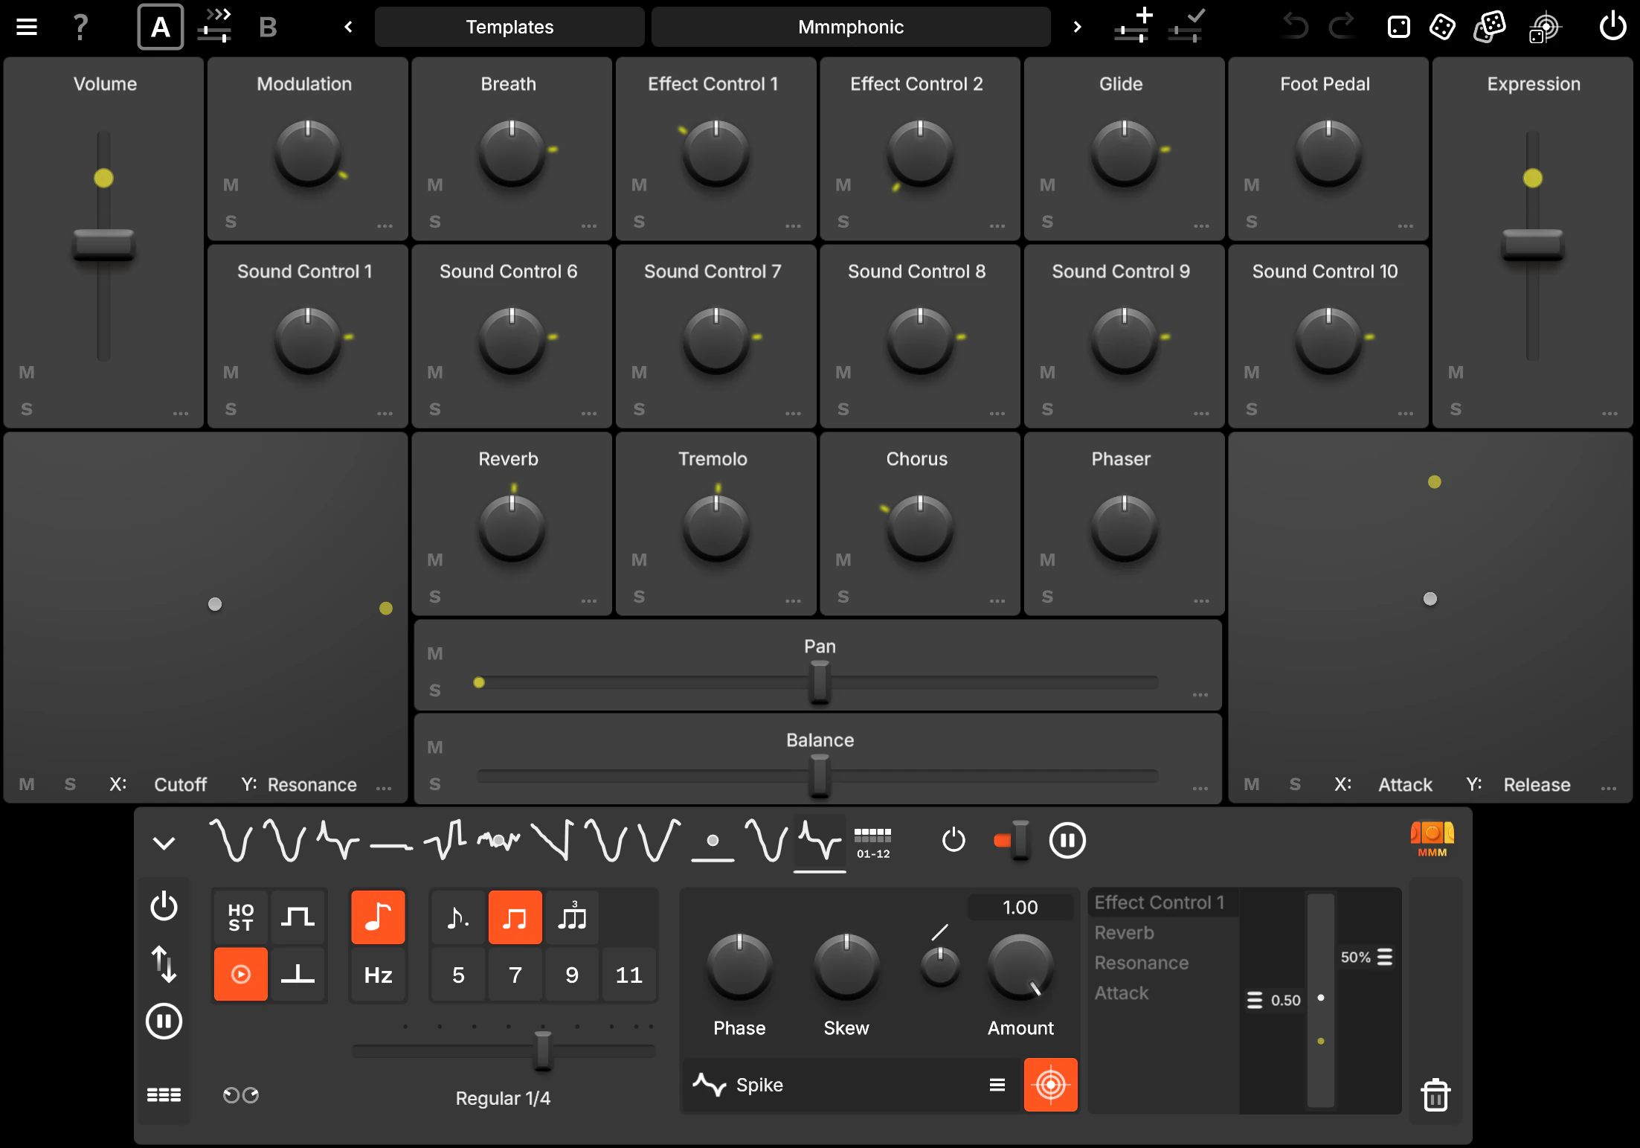Toggle the orange beamed eighth notes button

point(515,917)
